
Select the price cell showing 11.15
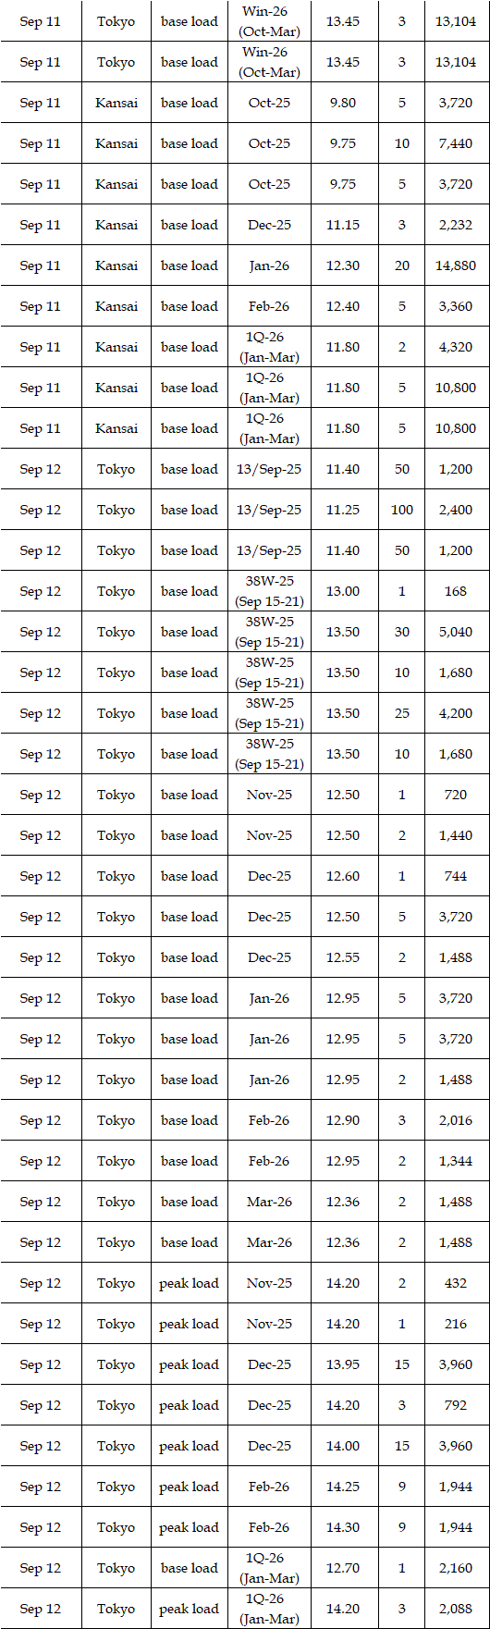pos(343,225)
